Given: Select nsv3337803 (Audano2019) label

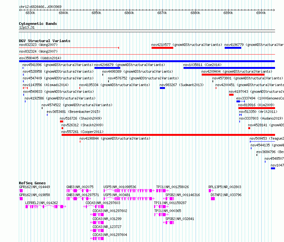Looking at the screenshot, I should tap(261, 118).
